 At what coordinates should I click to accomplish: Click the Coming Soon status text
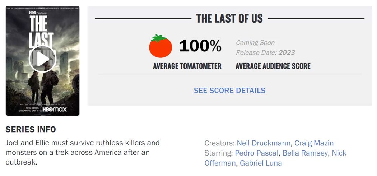coord(255,42)
